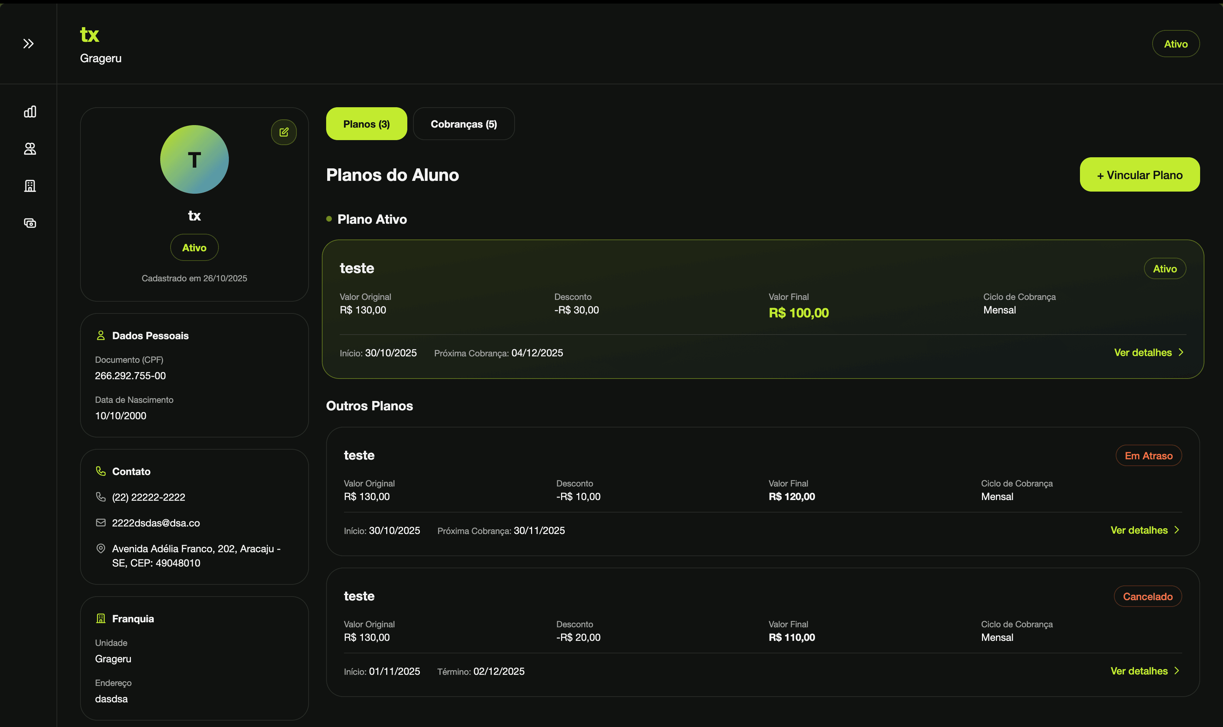Click the location pin icon beside the address

click(x=100, y=549)
